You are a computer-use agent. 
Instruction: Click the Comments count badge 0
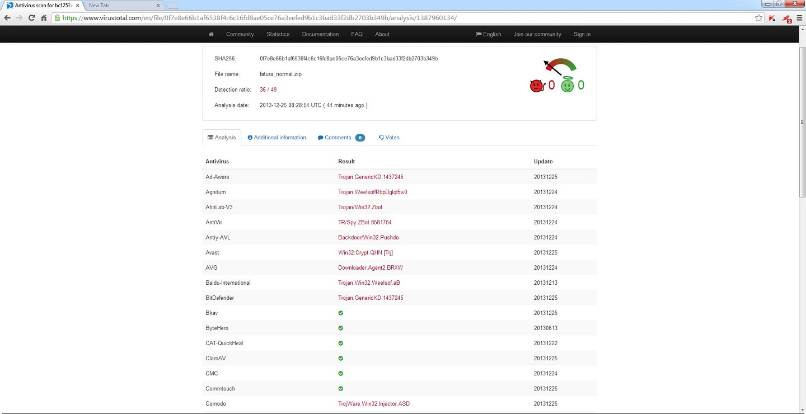pos(360,138)
